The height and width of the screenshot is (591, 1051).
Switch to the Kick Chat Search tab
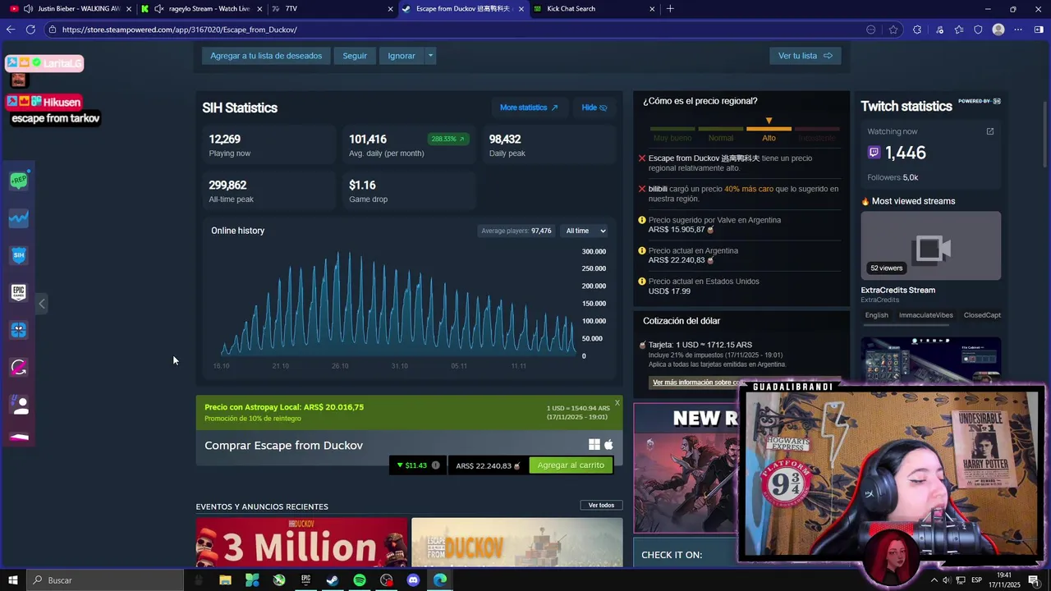coord(594,9)
